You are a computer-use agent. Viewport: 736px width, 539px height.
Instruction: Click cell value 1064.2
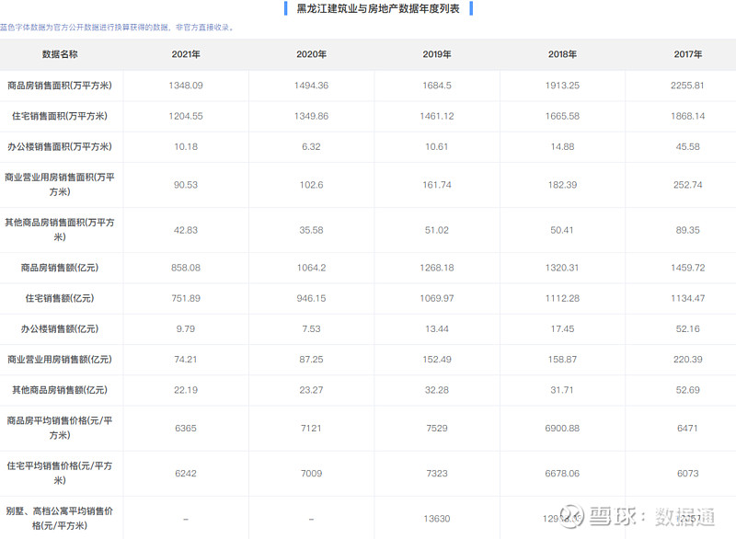(x=311, y=268)
